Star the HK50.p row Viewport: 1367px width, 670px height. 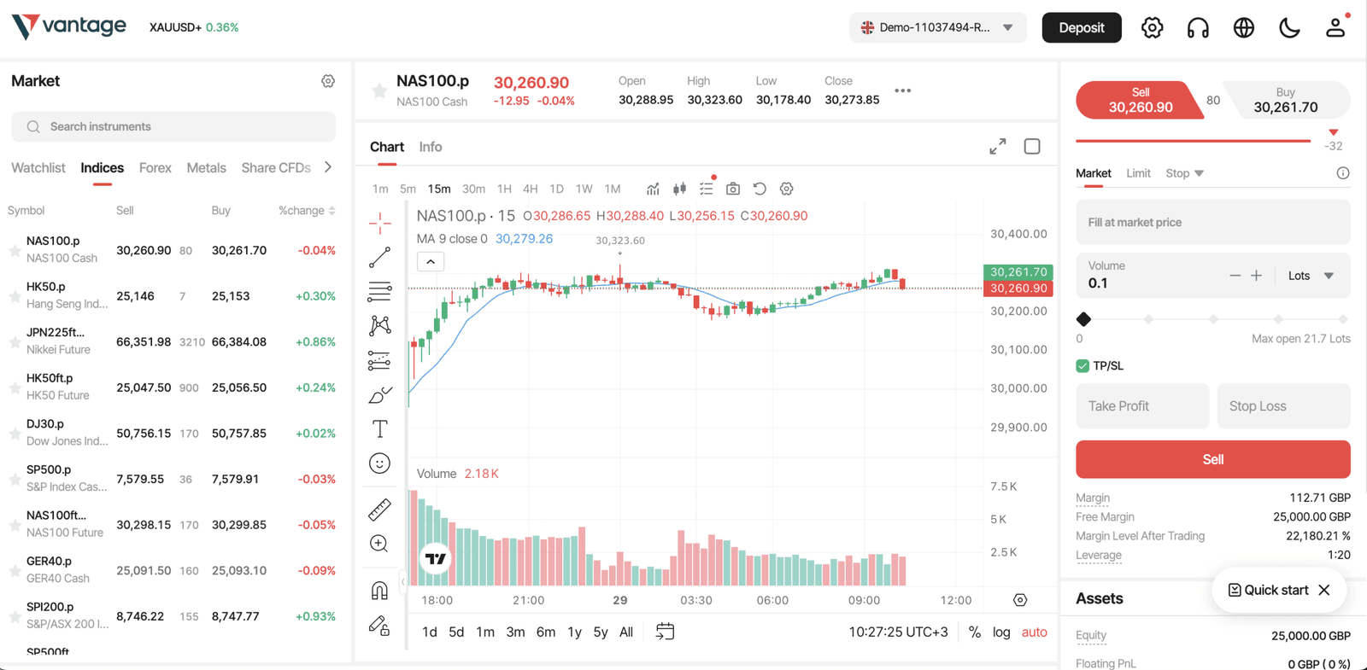click(x=15, y=296)
